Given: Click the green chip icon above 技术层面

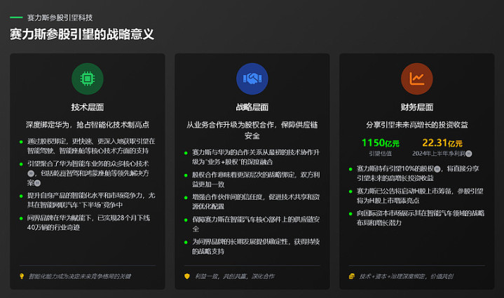Looking at the screenshot, I should tap(88, 79).
